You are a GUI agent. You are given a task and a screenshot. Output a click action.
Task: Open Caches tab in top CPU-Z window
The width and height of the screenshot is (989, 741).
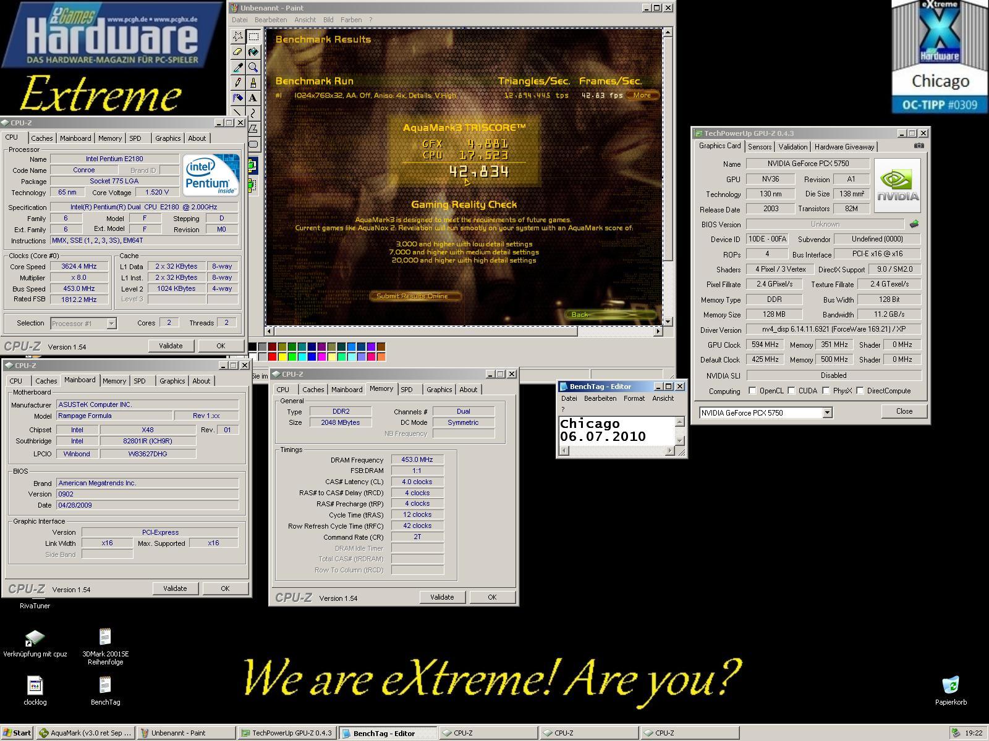(x=42, y=138)
